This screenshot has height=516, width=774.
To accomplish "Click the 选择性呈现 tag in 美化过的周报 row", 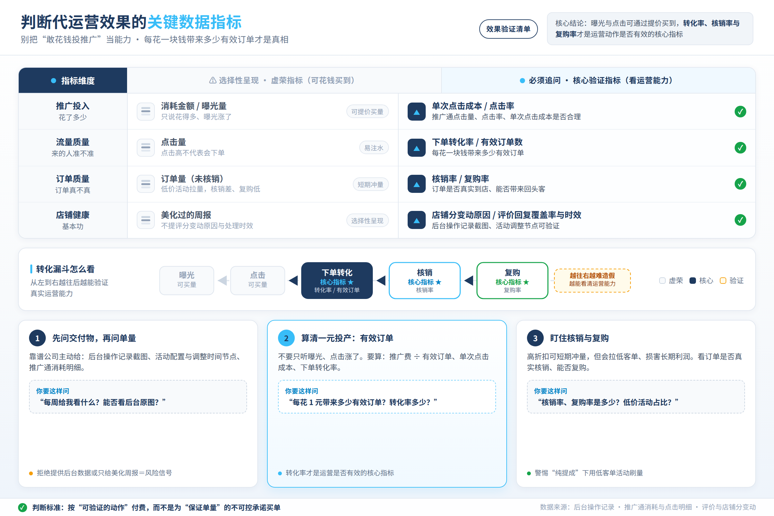I will [x=367, y=221].
